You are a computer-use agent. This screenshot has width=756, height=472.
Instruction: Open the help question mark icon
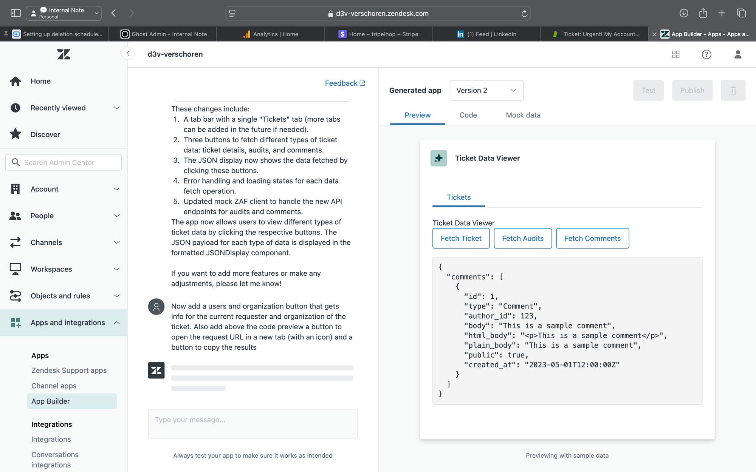click(706, 54)
